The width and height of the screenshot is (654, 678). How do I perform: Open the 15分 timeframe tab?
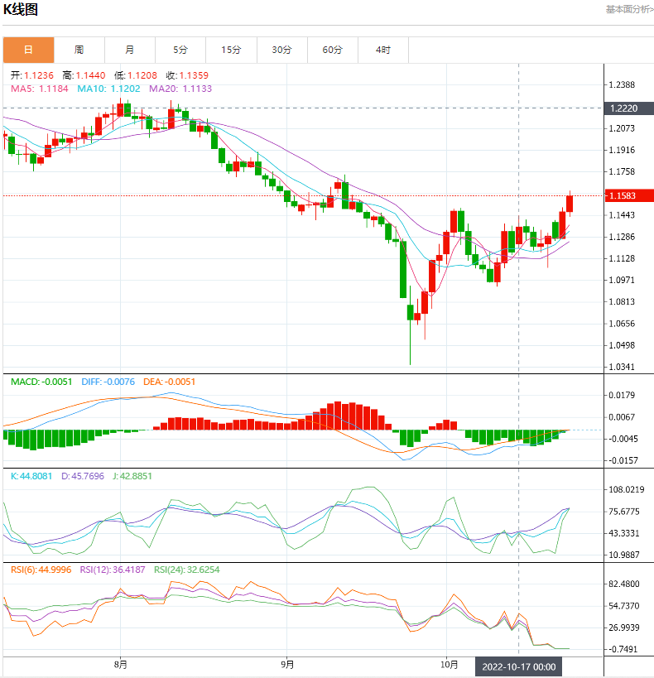[x=232, y=50]
